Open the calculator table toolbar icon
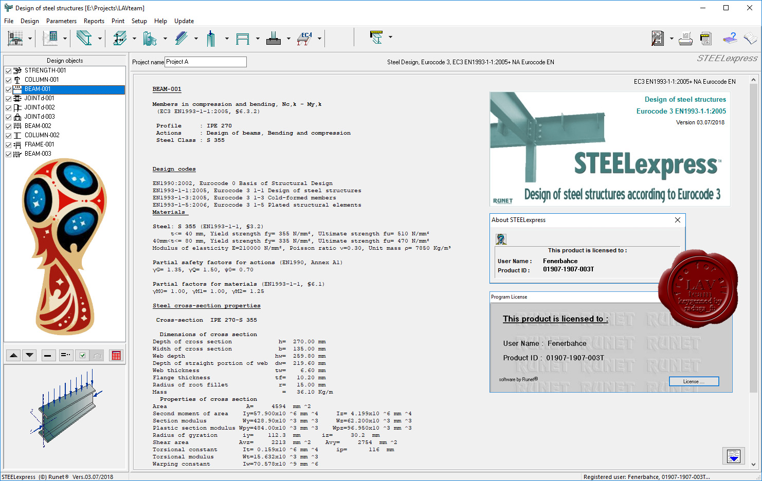 click(x=50, y=38)
